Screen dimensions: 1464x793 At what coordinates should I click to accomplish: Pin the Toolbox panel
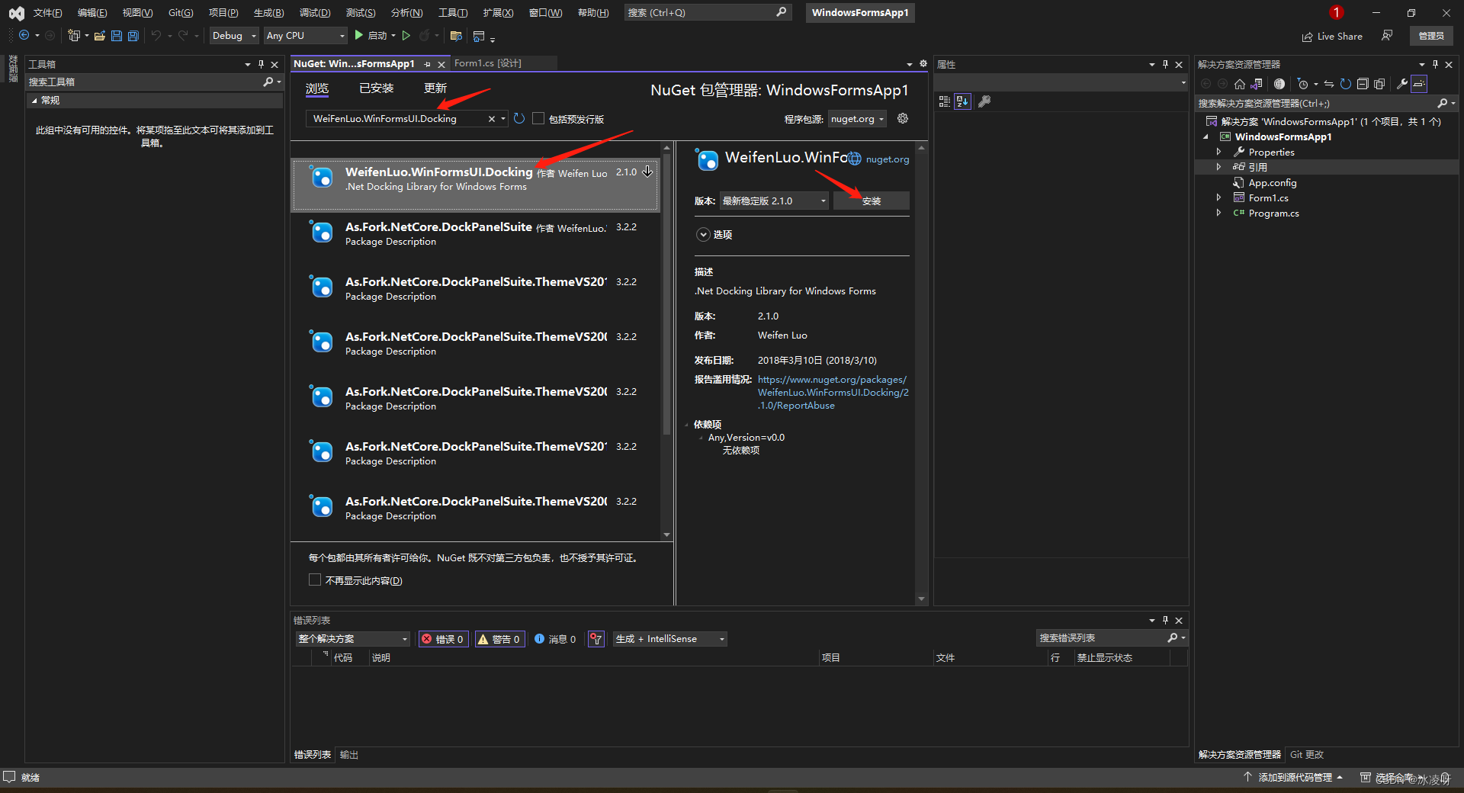pos(261,64)
